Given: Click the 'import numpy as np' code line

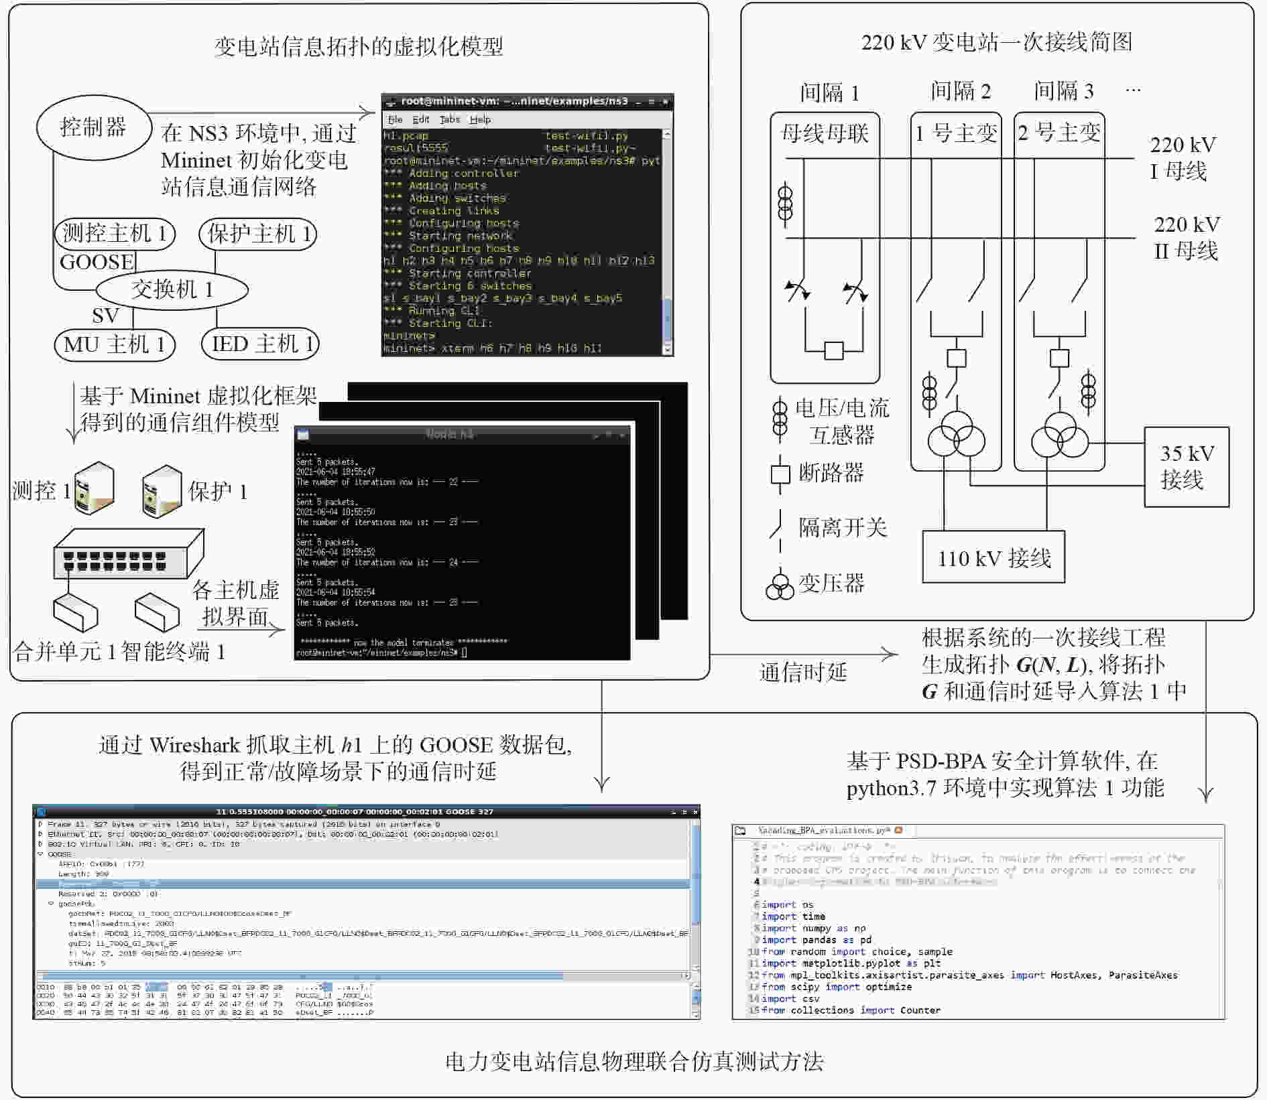Looking at the screenshot, I should tap(814, 928).
